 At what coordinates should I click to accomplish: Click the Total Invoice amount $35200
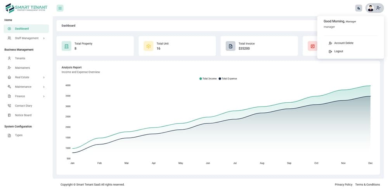click(244, 48)
